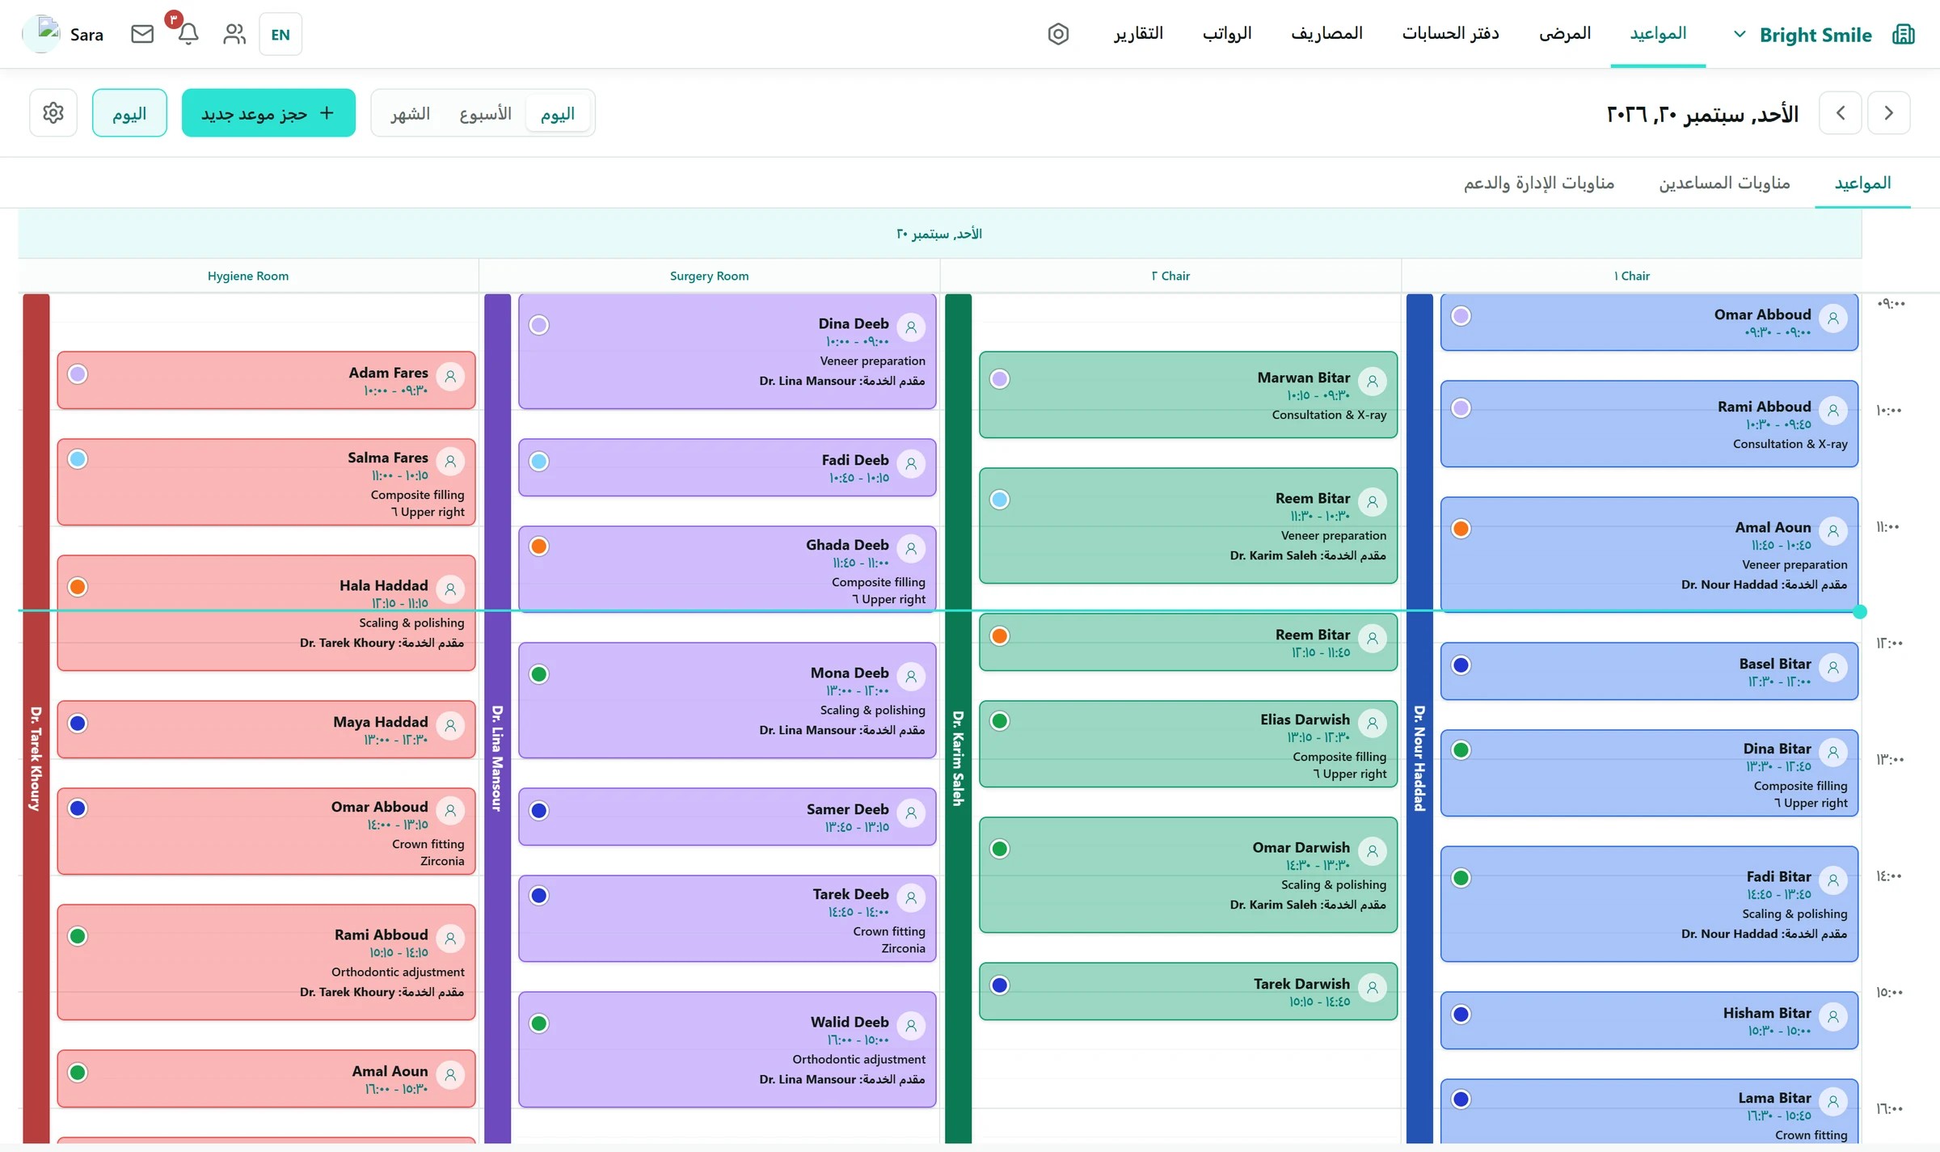1940x1152 pixels.
Task: Toggle status circle on Fadi Deeb card
Action: 539,462
